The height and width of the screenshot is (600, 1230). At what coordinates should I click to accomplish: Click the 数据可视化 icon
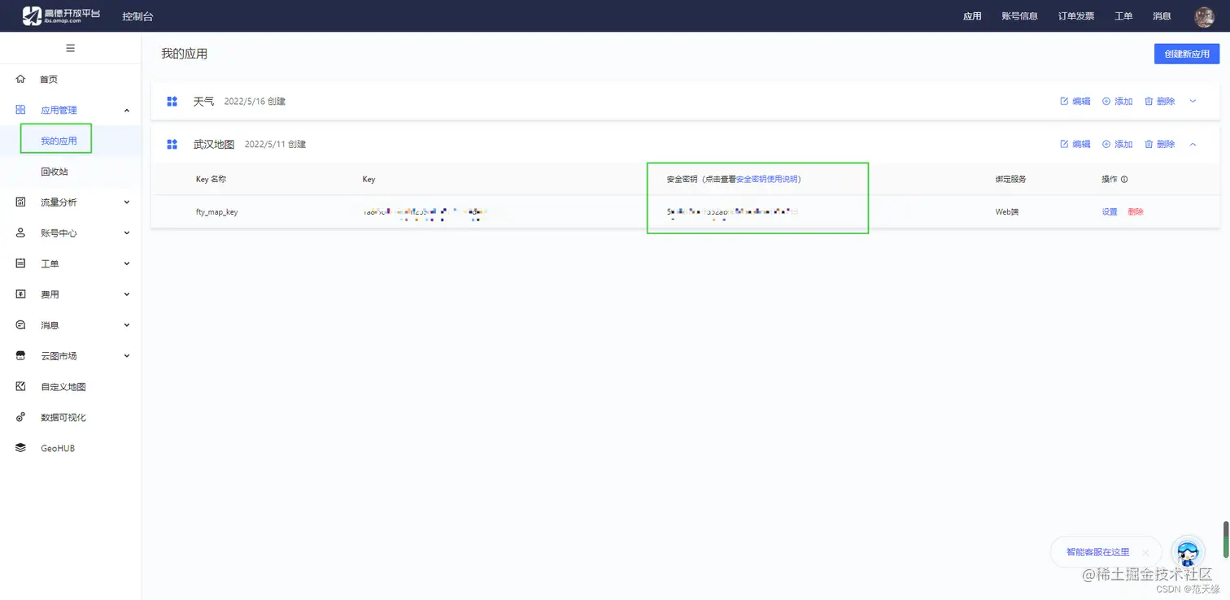(21, 417)
